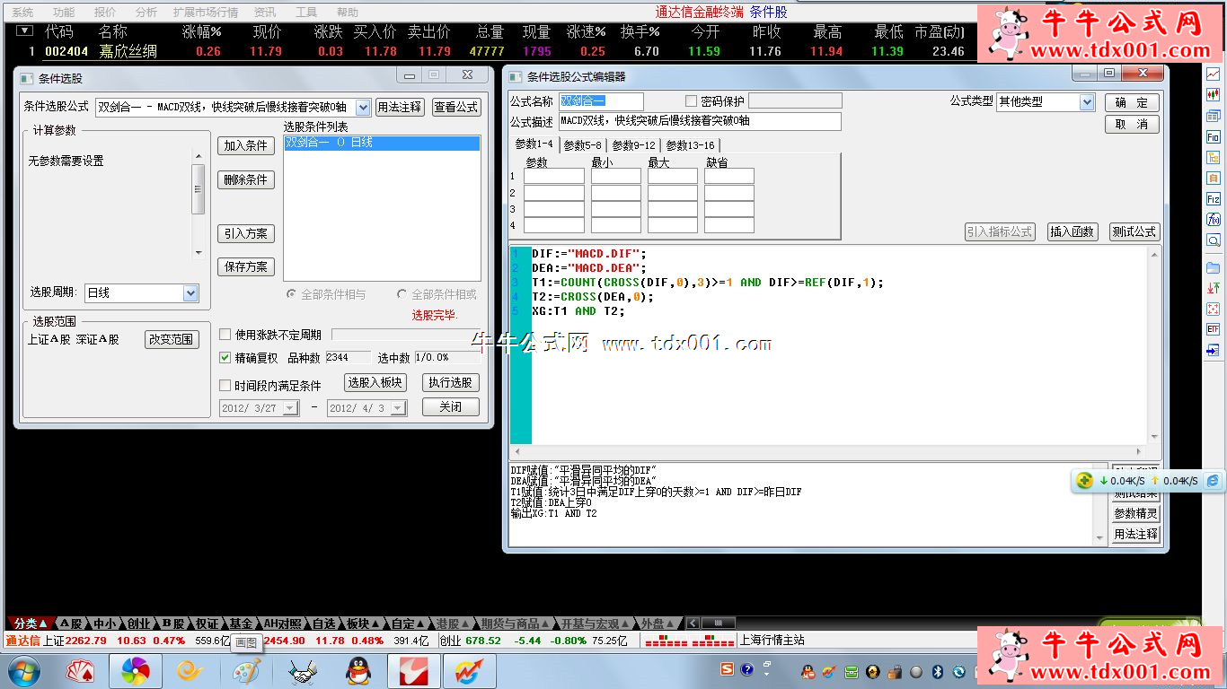
Task: Click the red dotted square sidebar icon
Action: 1214,309
